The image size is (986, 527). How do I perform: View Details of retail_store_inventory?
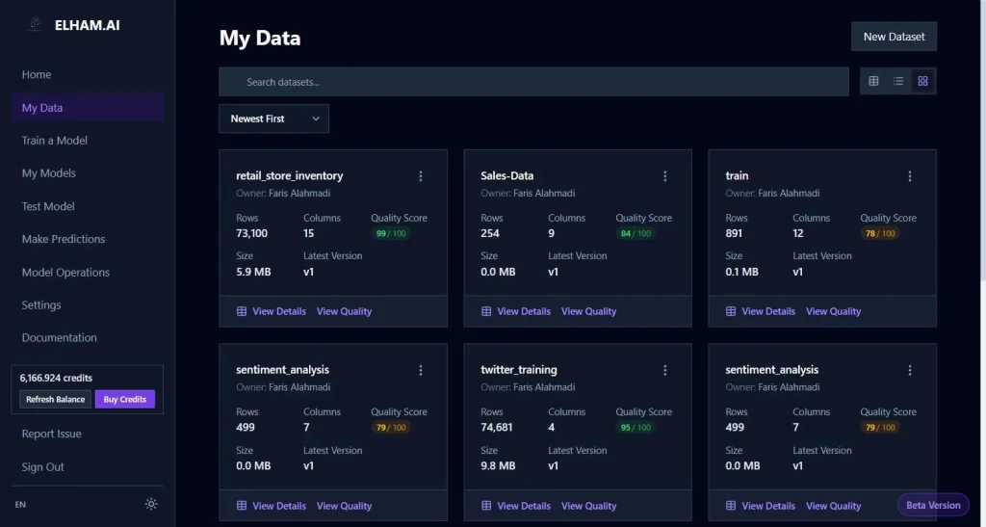[279, 311]
